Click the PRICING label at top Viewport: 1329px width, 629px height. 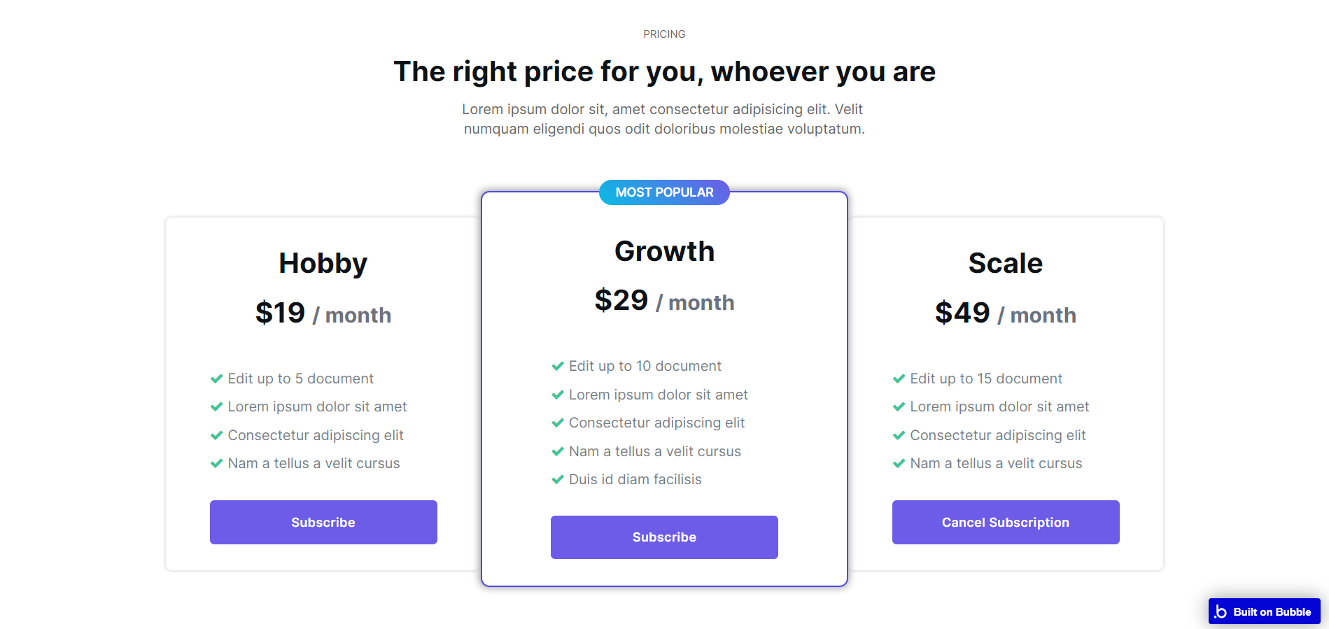click(664, 34)
